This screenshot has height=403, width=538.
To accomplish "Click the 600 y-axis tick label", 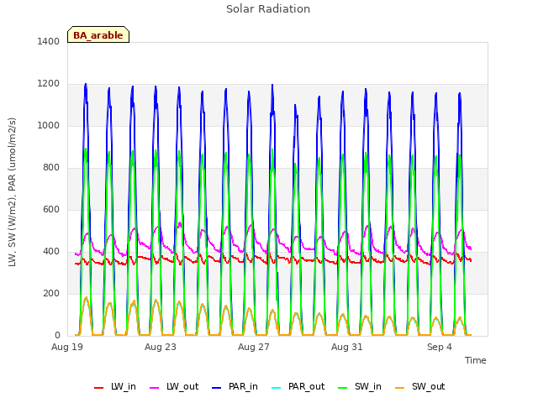I will click(x=51, y=209).
